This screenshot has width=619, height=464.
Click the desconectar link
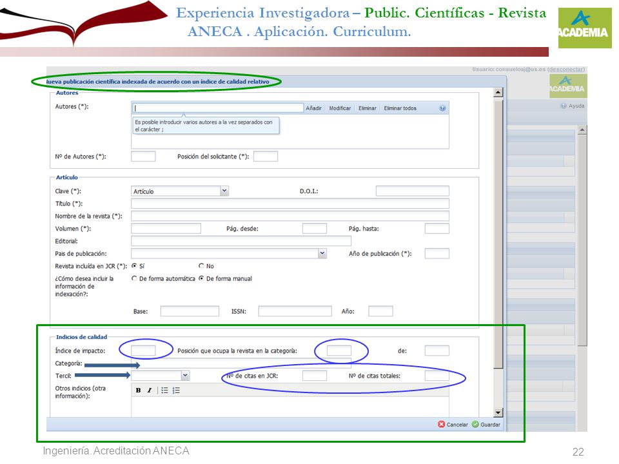(x=565, y=70)
